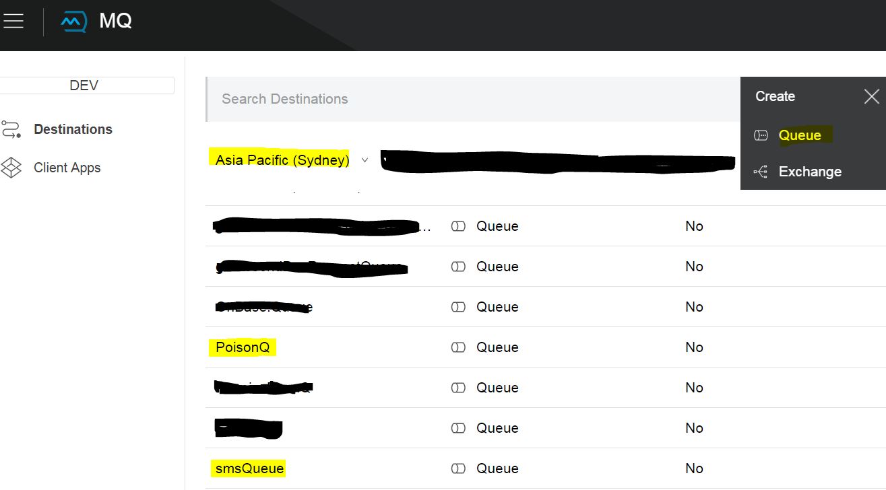
Task: Expand the Asia Pacific (Sydney) region dropdown
Action: (365, 160)
